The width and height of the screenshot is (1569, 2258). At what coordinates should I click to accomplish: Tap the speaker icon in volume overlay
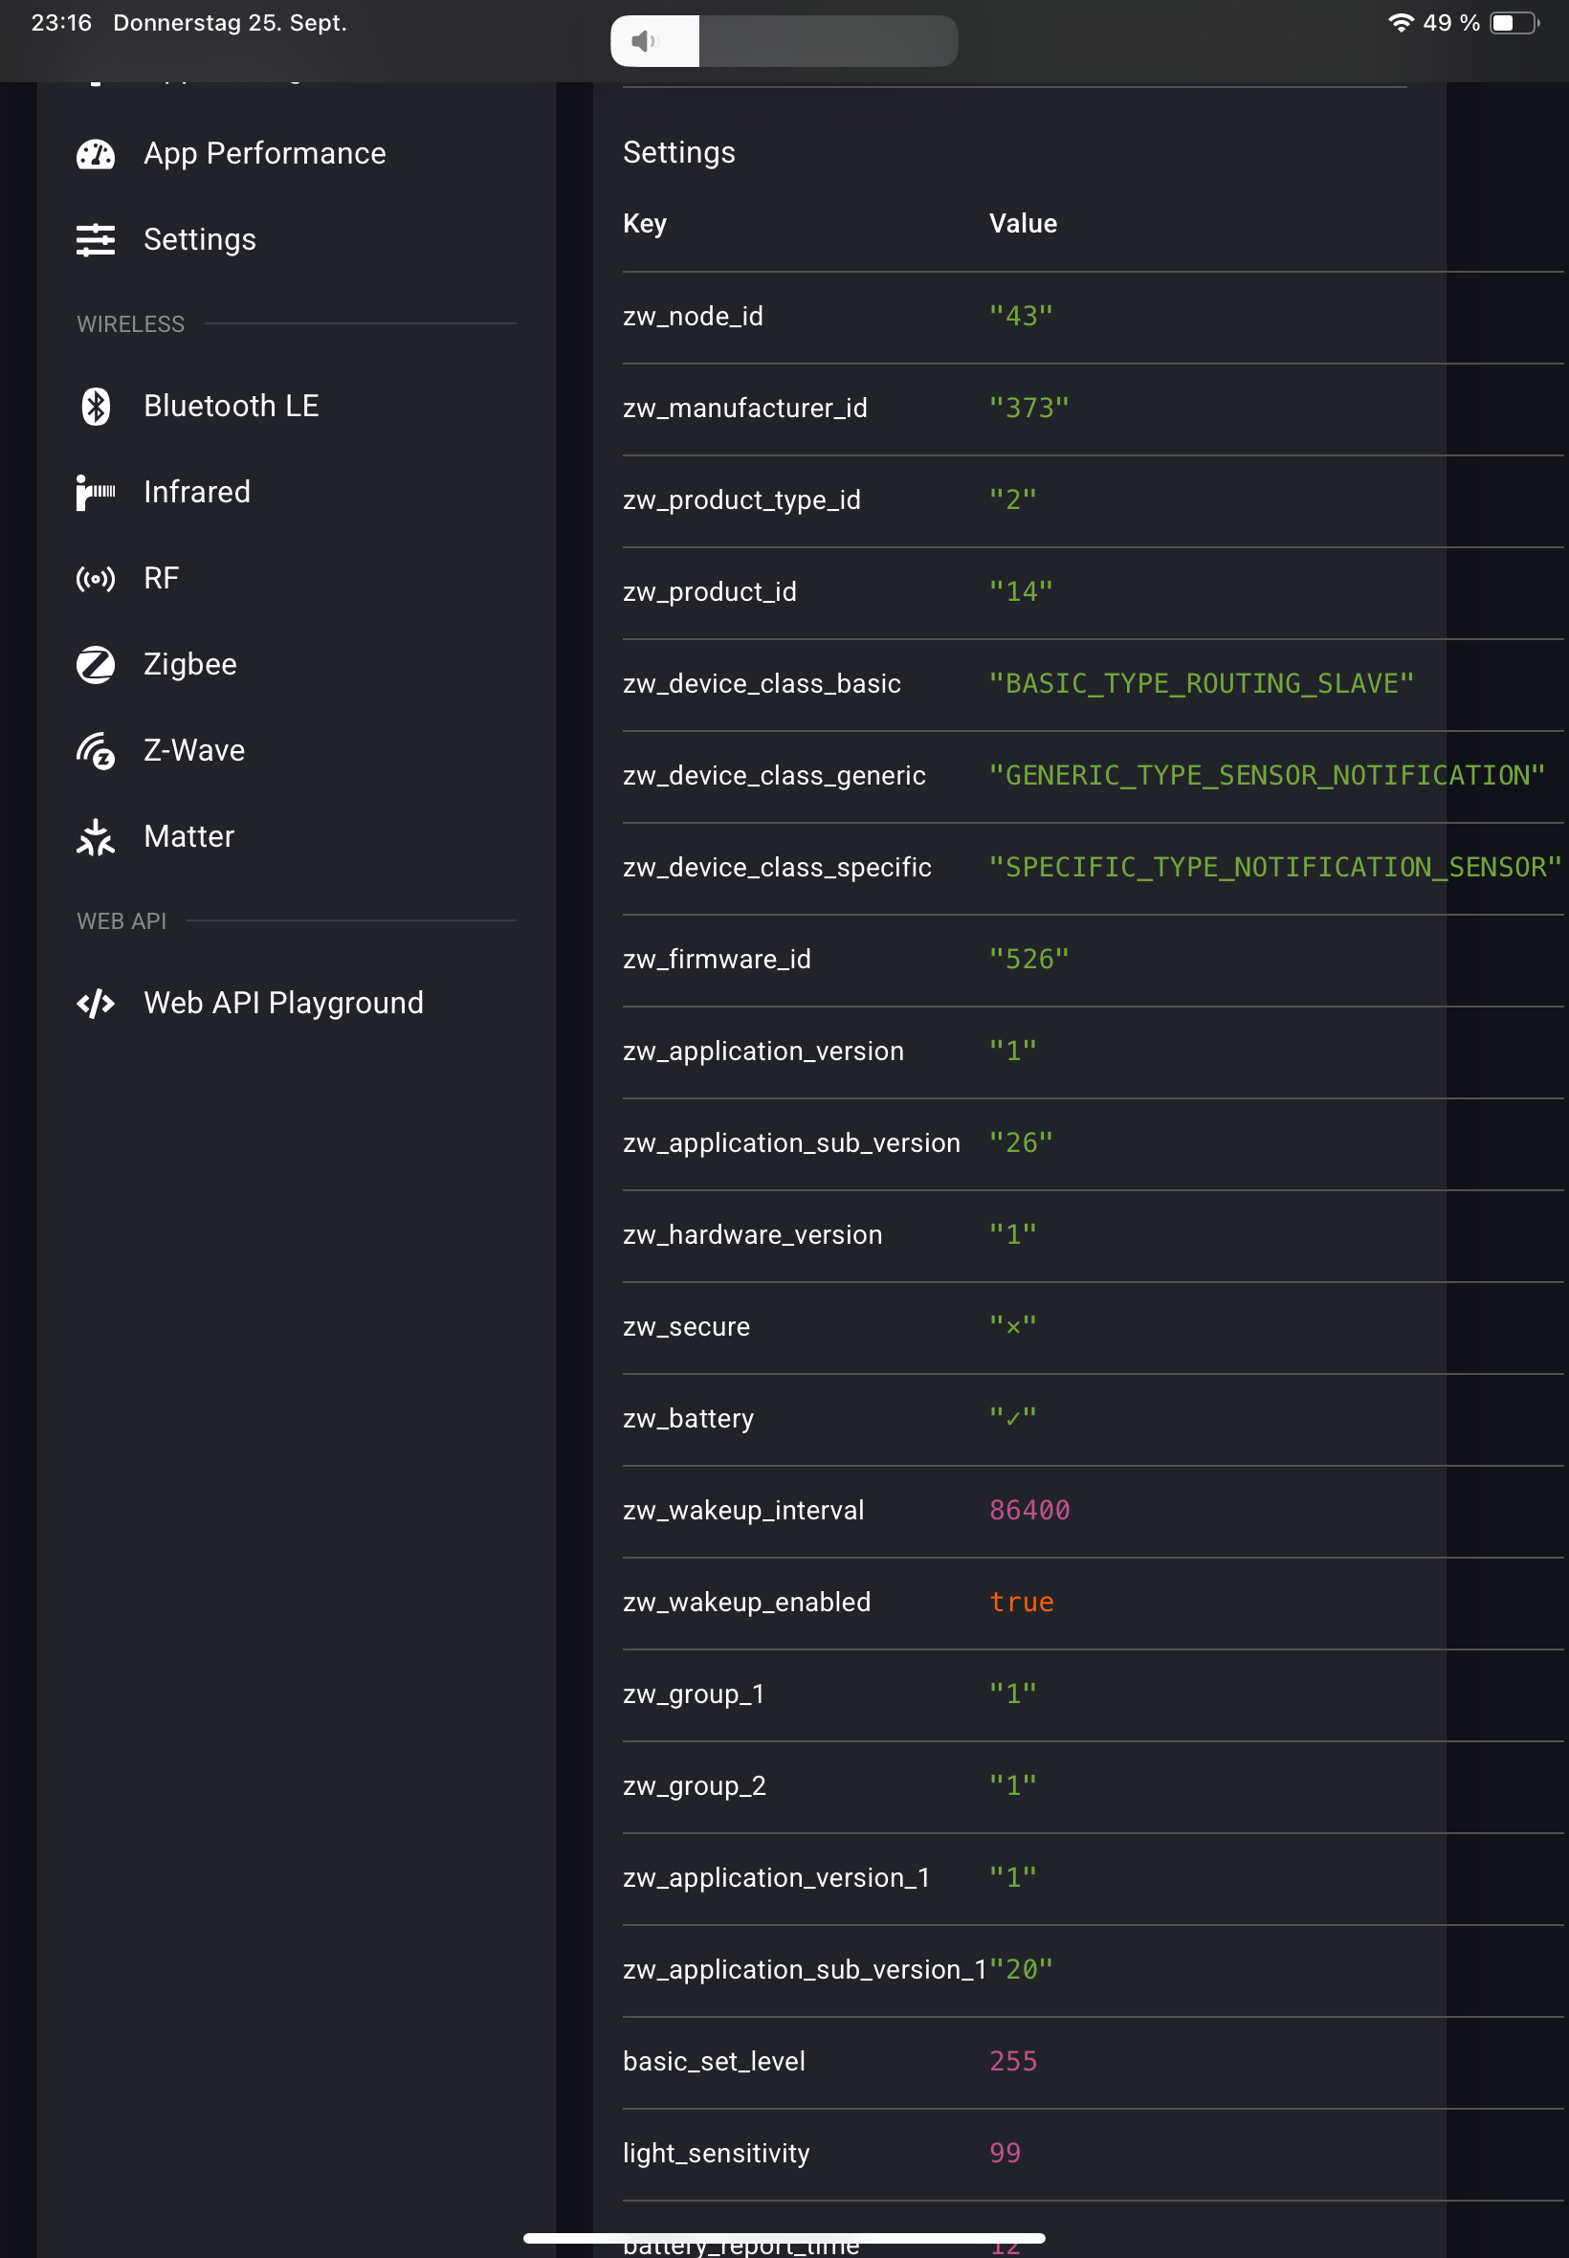point(643,41)
